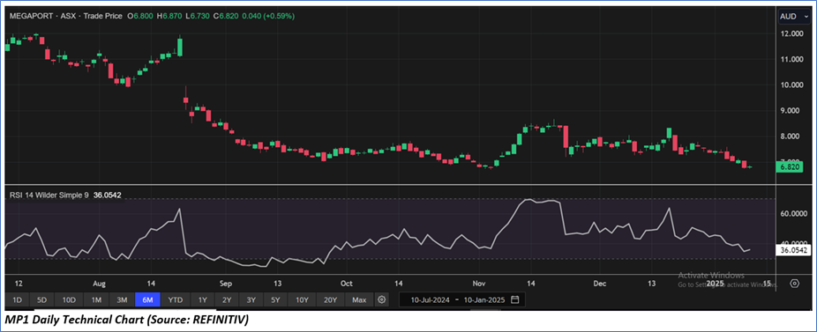Viewport: 817px width, 332px height.
Task: Open time axis settings icon at bottom right
Action: [795, 284]
